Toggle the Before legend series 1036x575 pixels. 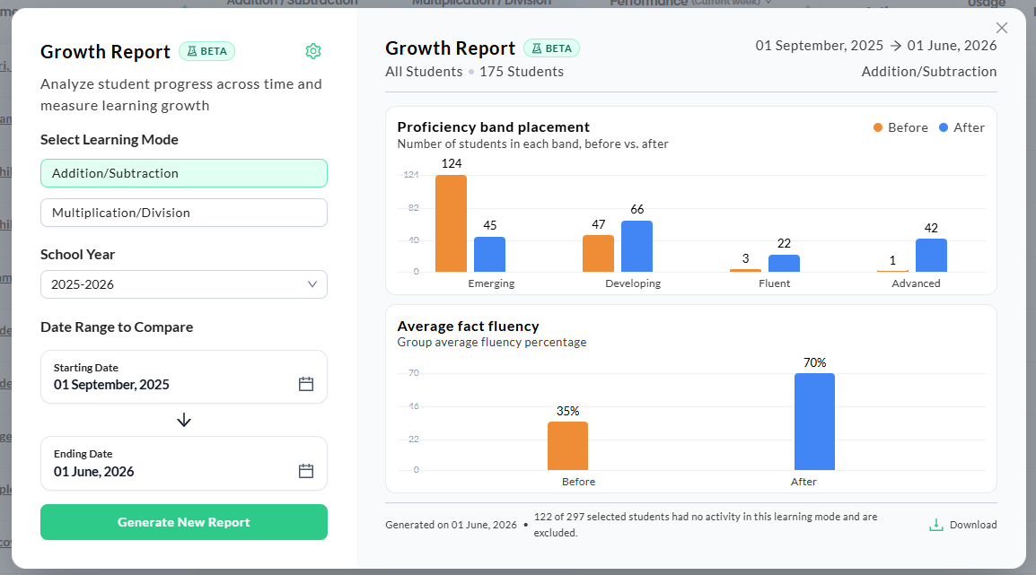pyautogui.click(x=900, y=127)
